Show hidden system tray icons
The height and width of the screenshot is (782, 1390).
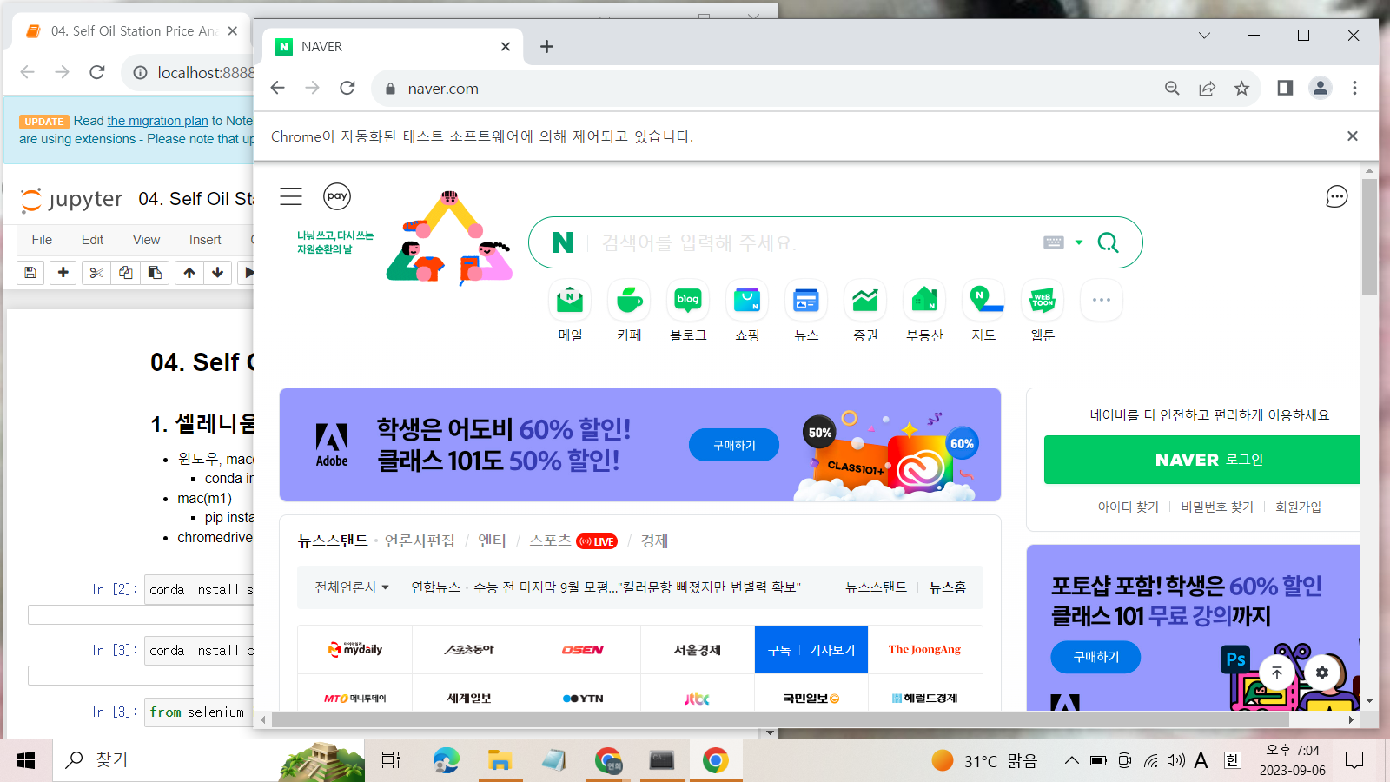point(1072,760)
